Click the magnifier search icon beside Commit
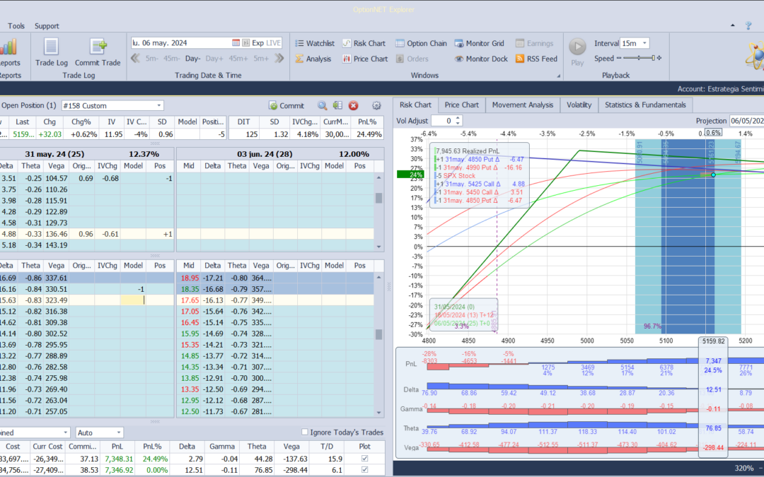 tap(322, 105)
